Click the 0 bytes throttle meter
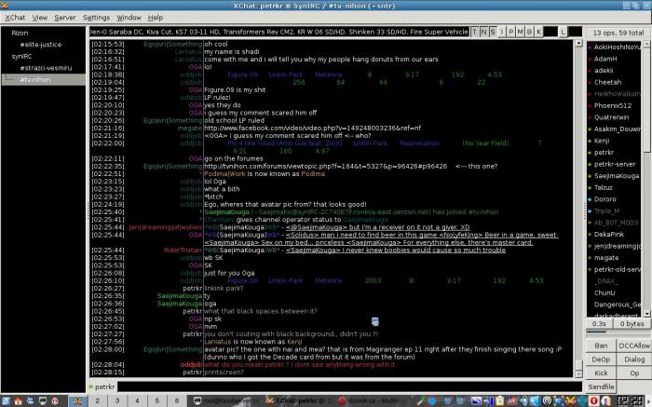Image resolution: width=652 pixels, height=407 pixels. (x=632, y=323)
